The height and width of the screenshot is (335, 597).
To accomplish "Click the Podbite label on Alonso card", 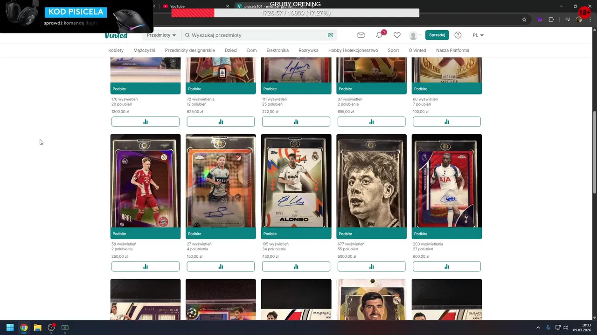I will [270, 234].
